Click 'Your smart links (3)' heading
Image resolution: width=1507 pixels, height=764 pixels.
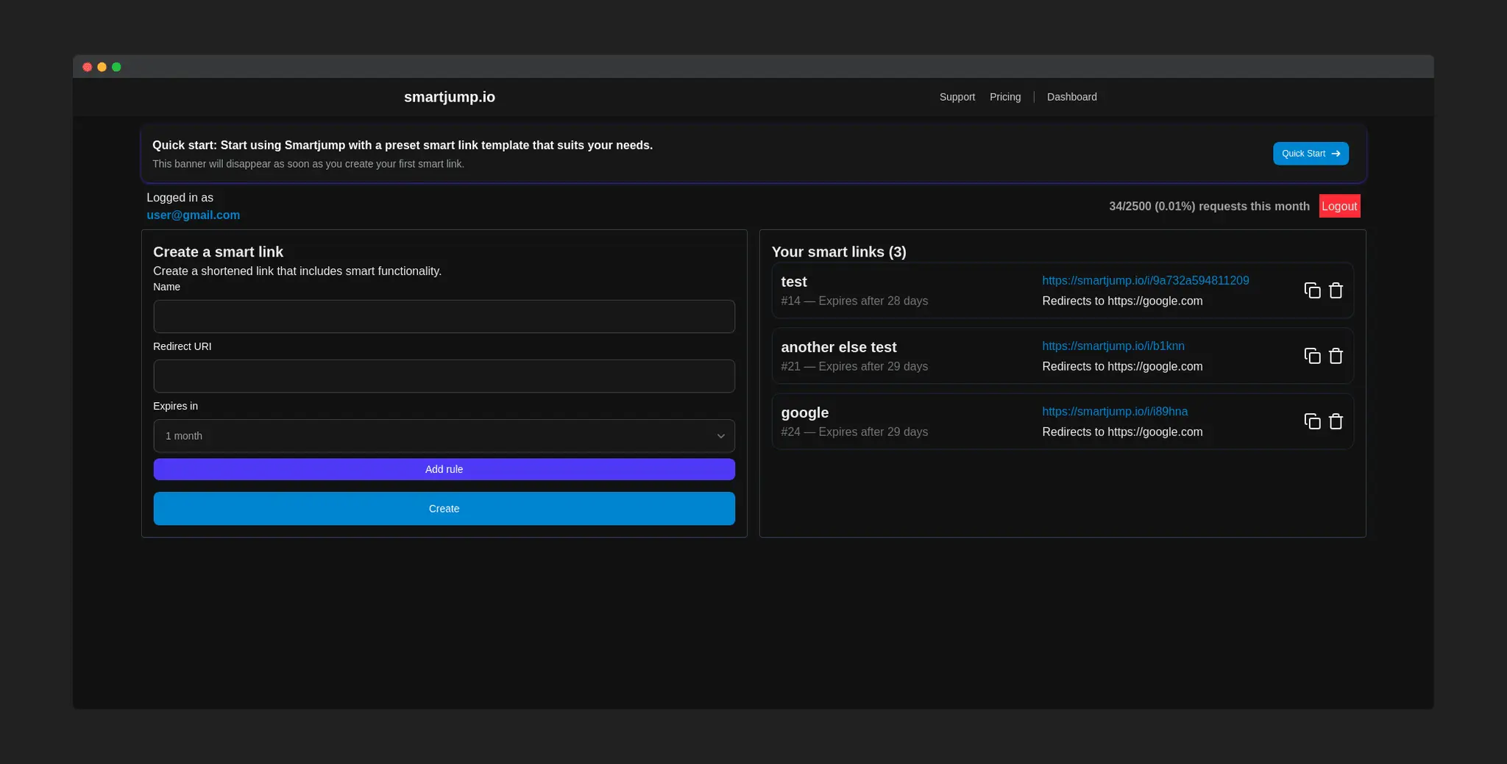[839, 251]
